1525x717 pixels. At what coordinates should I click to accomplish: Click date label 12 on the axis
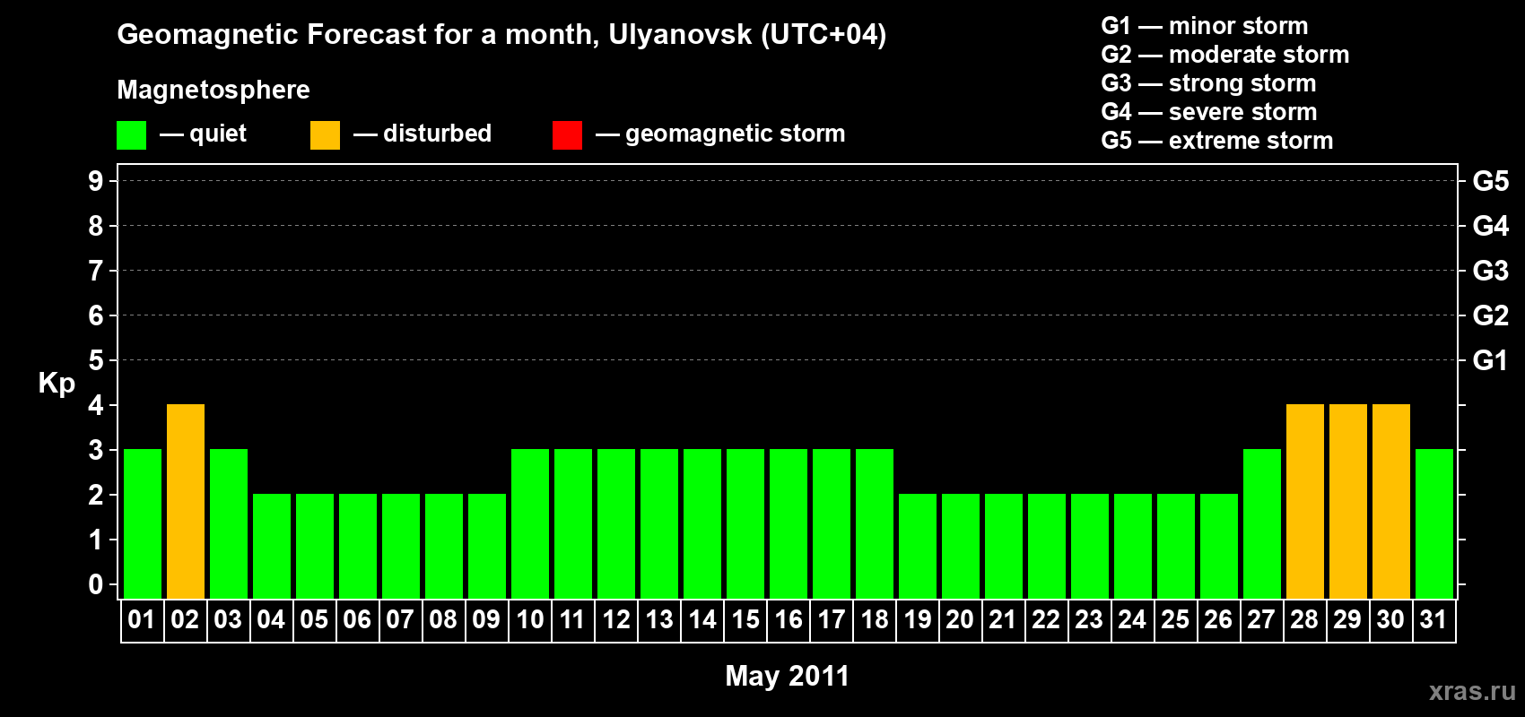click(x=616, y=619)
